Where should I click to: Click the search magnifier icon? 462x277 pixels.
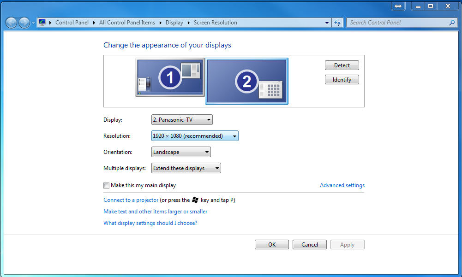(x=452, y=23)
